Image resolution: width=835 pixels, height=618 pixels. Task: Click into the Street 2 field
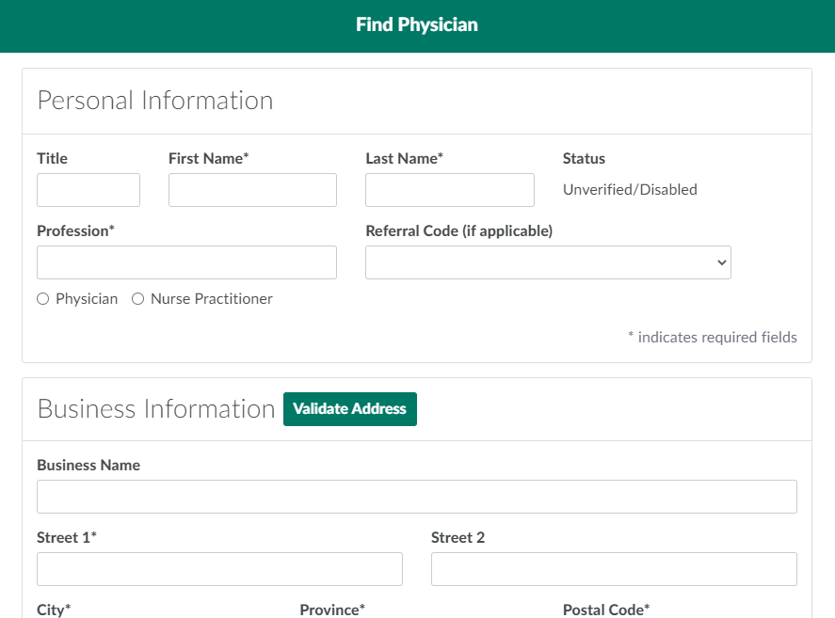pyautogui.click(x=614, y=569)
